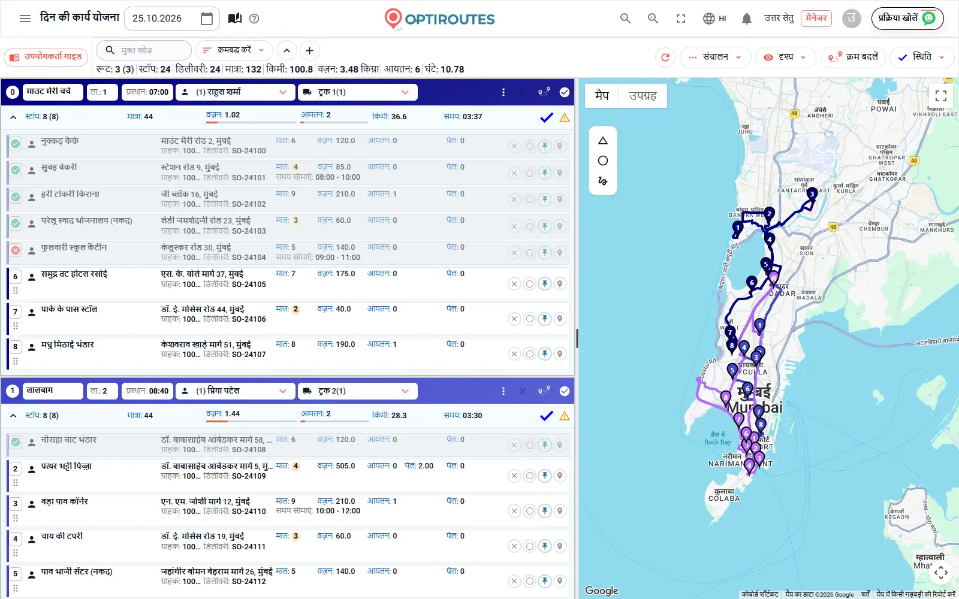Select the polygon draw tool on the map
The width and height of the screenshot is (959, 599).
[603, 141]
